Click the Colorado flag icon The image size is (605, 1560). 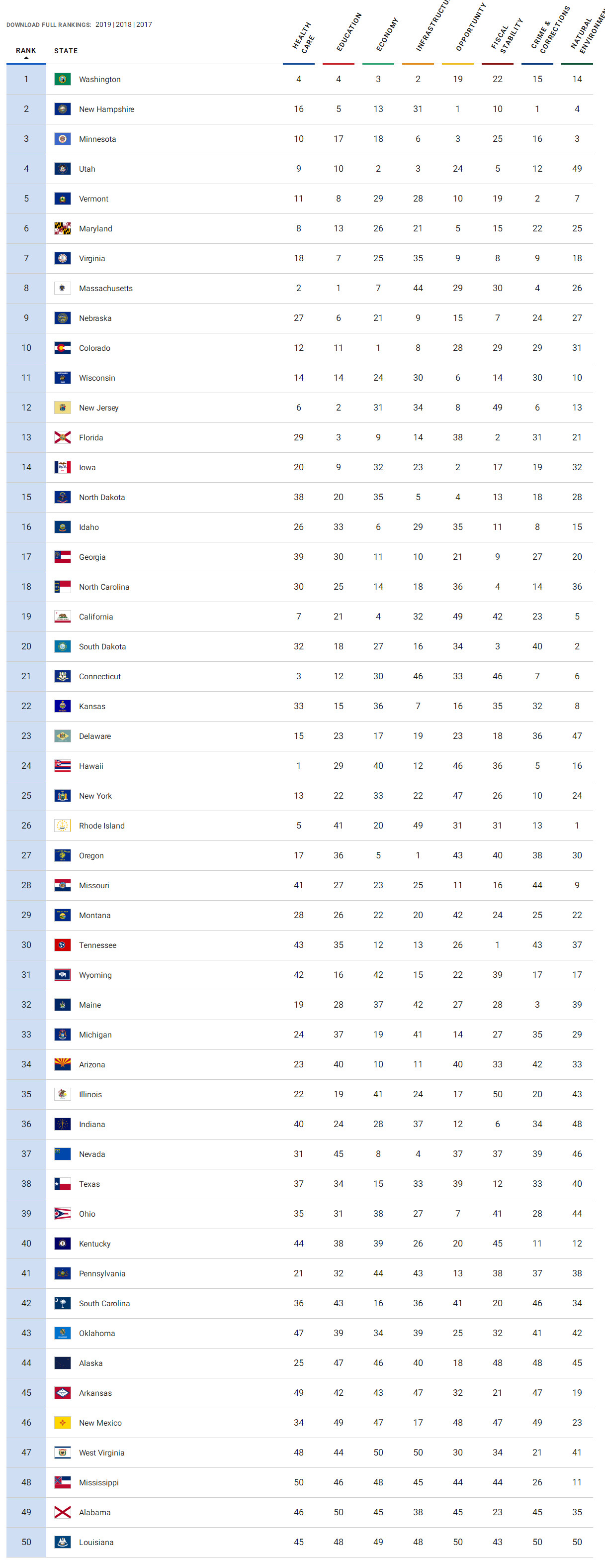pos(62,348)
